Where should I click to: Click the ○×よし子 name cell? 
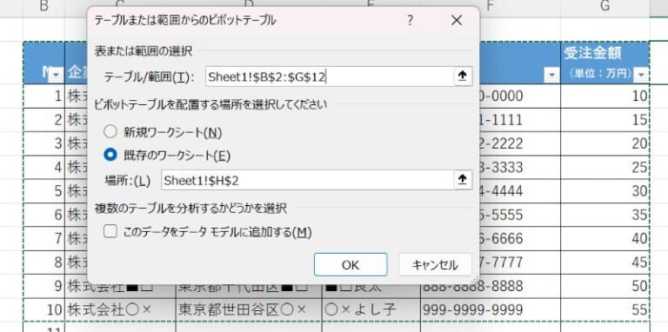(371, 310)
